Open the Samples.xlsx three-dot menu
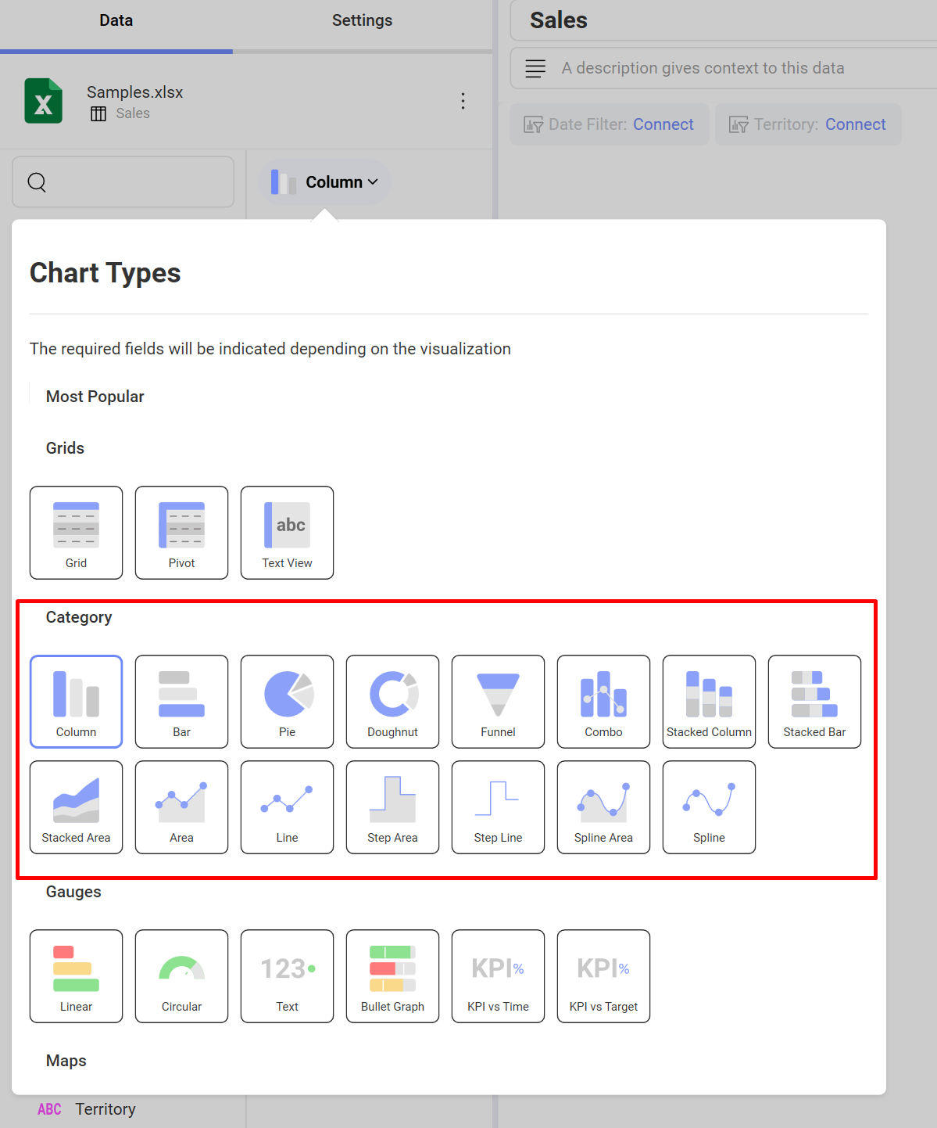The width and height of the screenshot is (937, 1128). pyautogui.click(x=463, y=101)
